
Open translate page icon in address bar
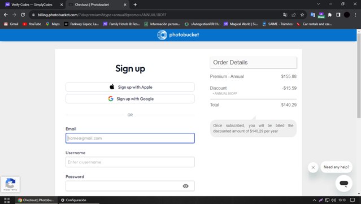pyautogui.click(x=285, y=15)
